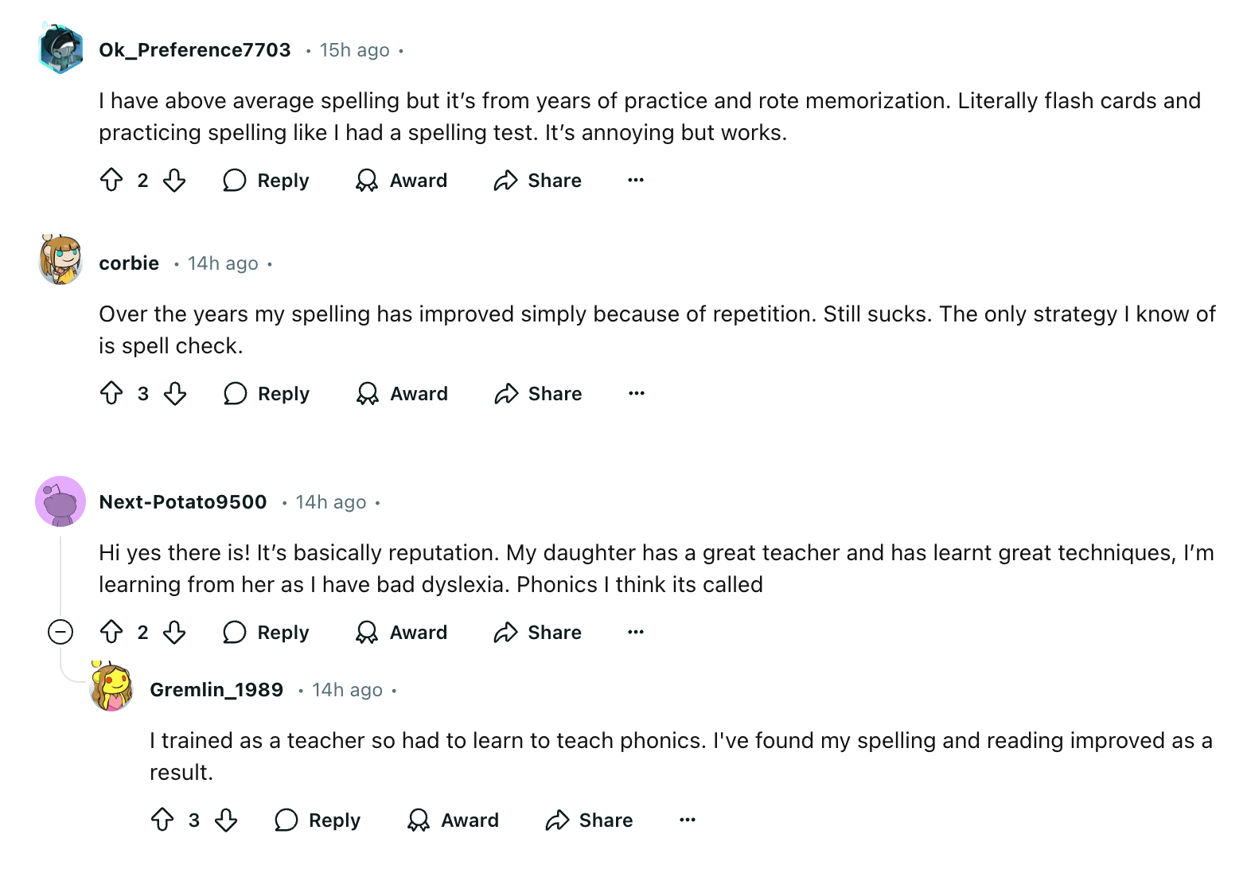Image resolution: width=1251 pixels, height=869 pixels.
Task: Upvote Next-Potato9500's comment
Action: click(112, 632)
